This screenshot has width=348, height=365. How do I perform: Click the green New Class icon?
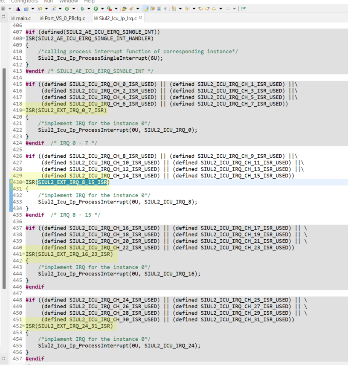[x=67, y=9]
